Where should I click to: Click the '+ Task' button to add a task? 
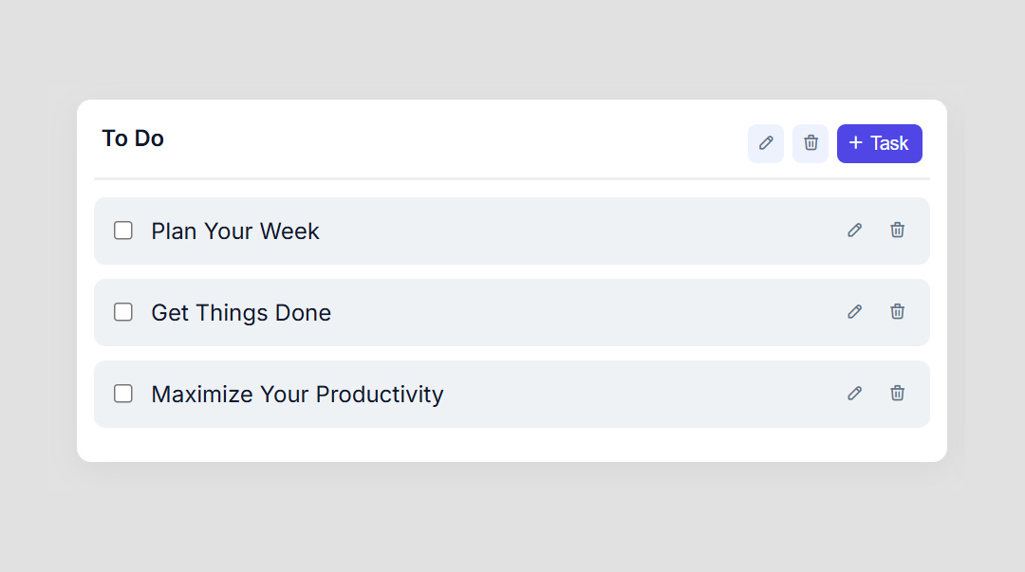point(879,143)
